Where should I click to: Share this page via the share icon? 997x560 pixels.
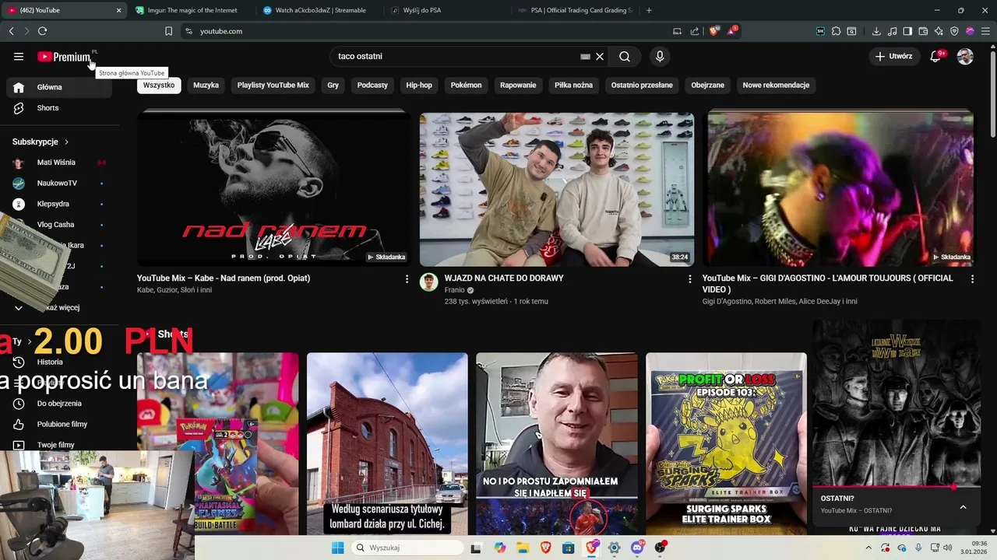pyautogui.click(x=694, y=31)
